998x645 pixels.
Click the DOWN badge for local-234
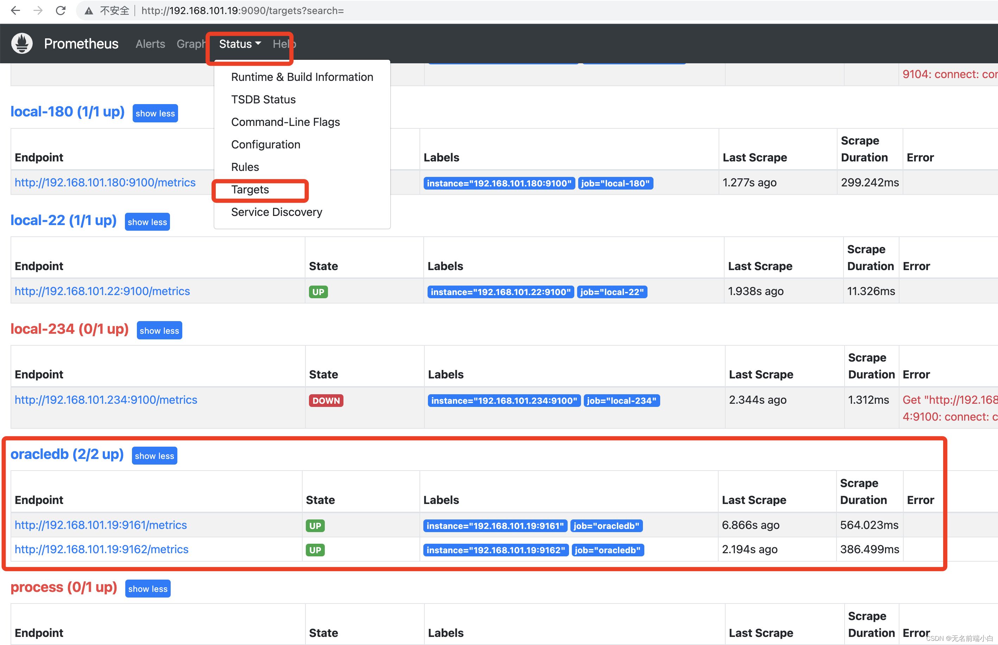(x=326, y=401)
